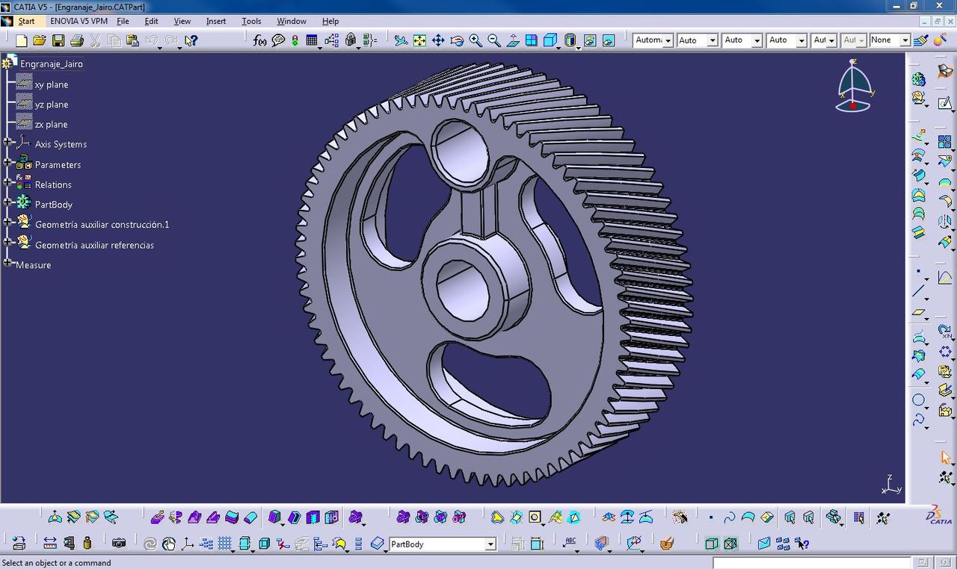Click the Design Table icon
This screenshot has width=957, height=569.
pyautogui.click(x=313, y=40)
